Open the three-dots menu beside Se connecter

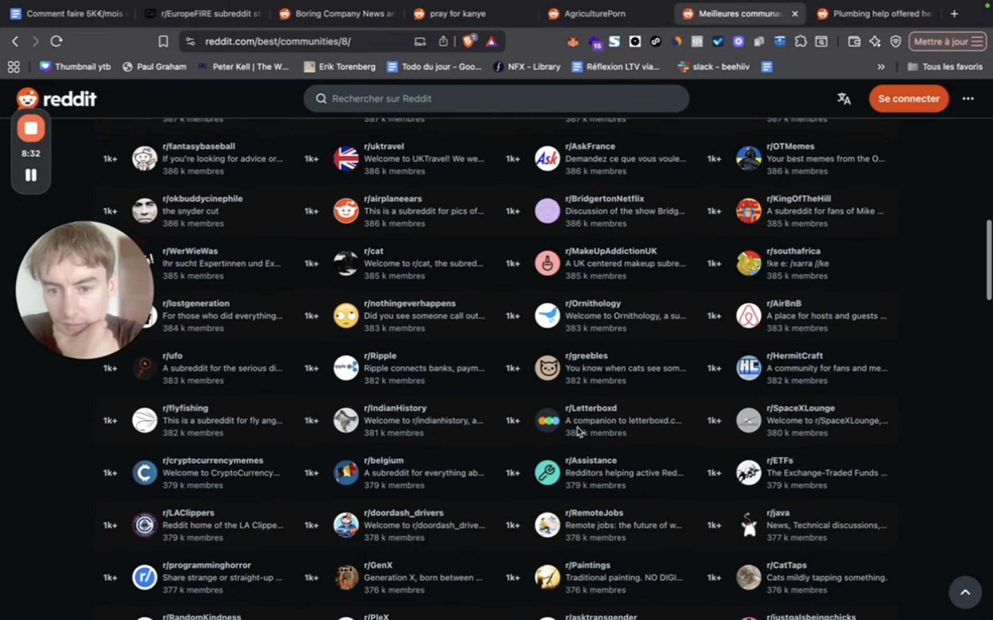[x=968, y=98]
